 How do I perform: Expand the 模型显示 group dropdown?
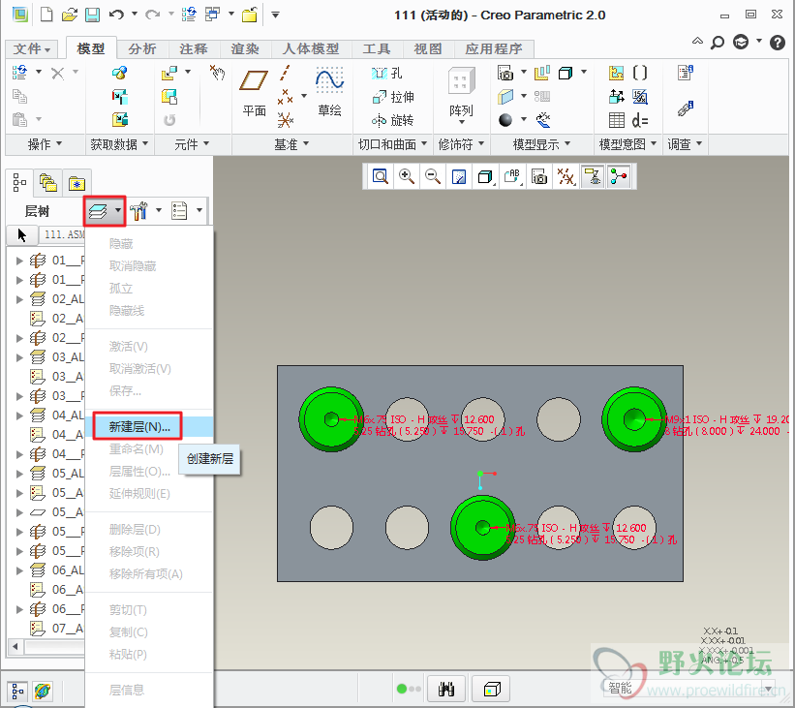[541, 144]
